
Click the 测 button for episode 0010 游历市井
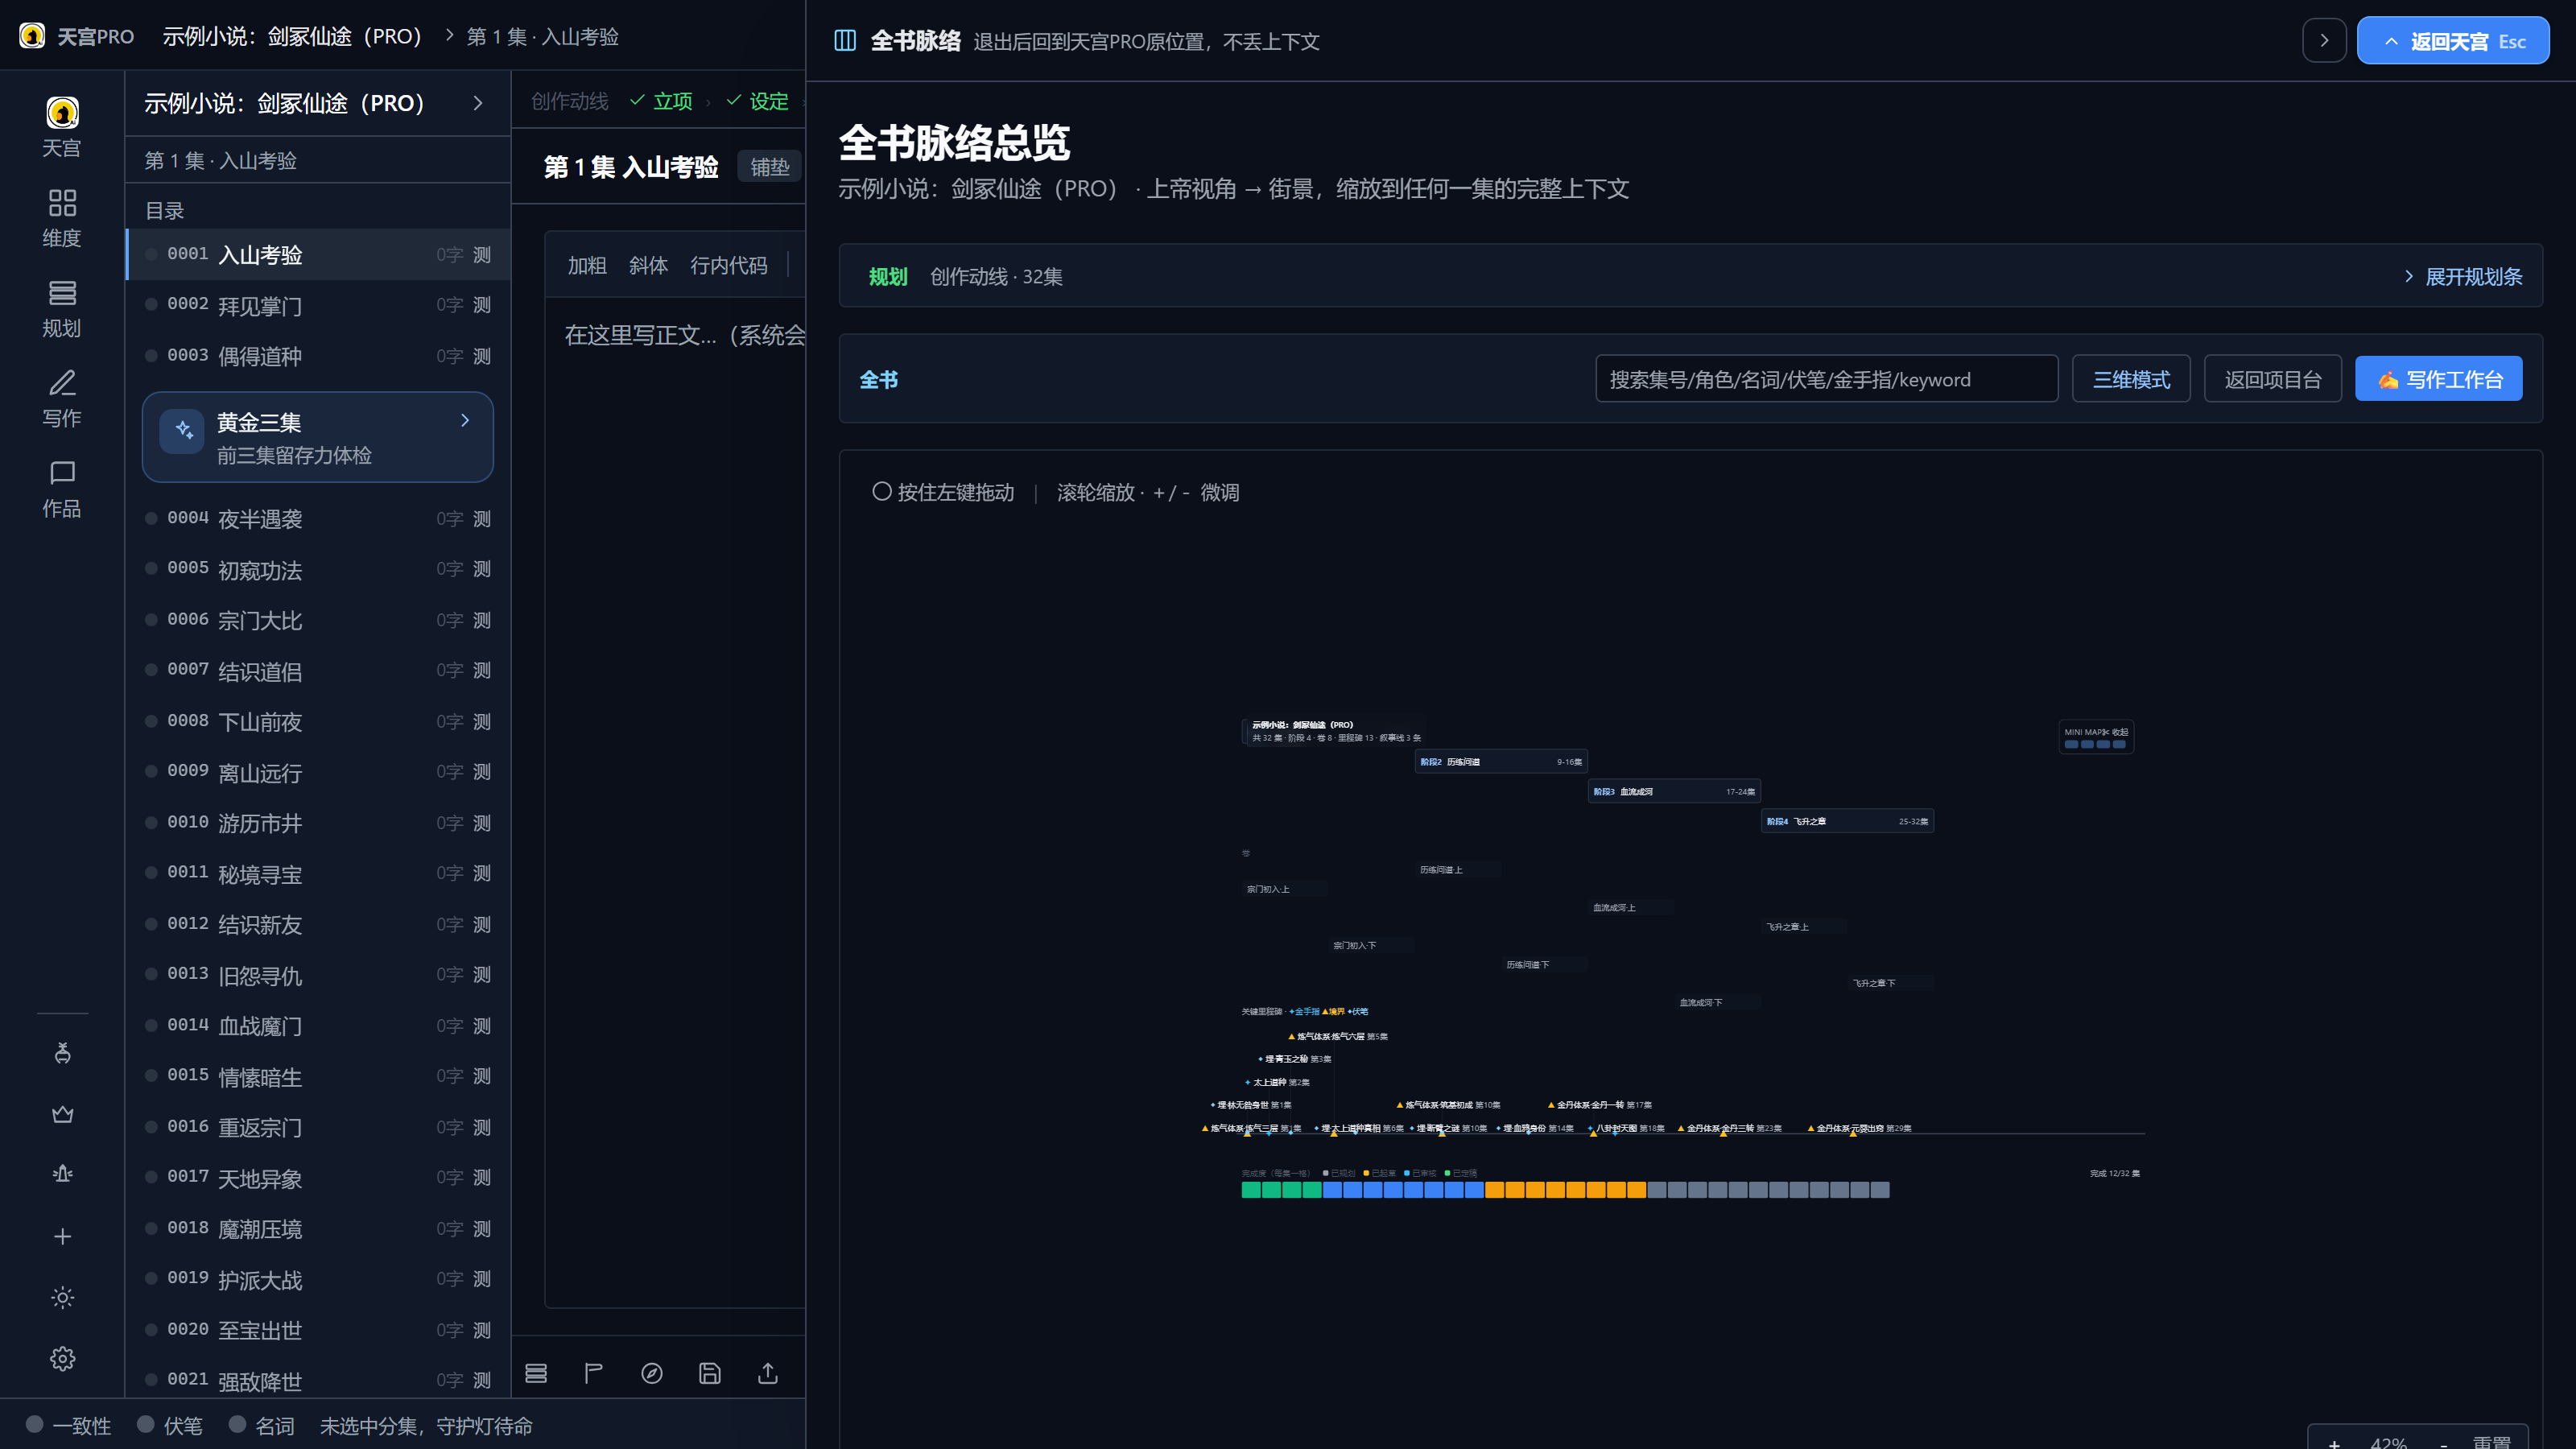tap(482, 823)
